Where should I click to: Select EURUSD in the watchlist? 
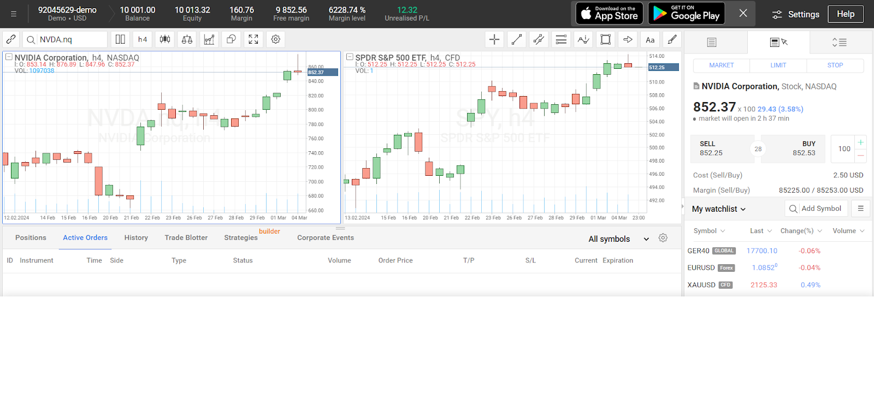pyautogui.click(x=778, y=268)
